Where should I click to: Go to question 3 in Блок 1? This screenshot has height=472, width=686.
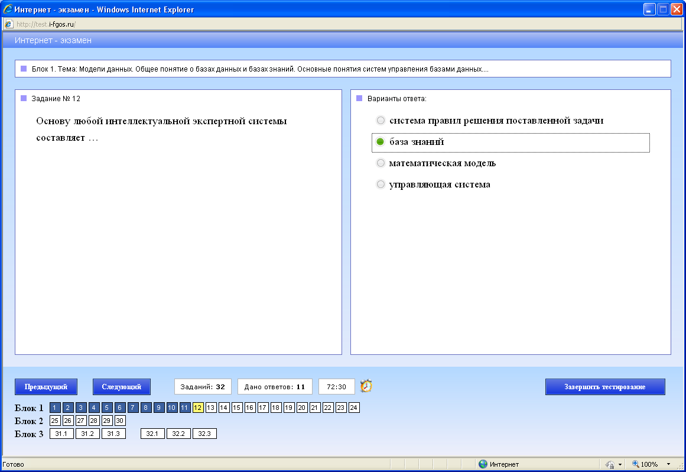coord(81,408)
